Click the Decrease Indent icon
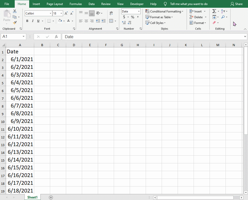The width and height of the screenshot is (248, 200). 98,21
